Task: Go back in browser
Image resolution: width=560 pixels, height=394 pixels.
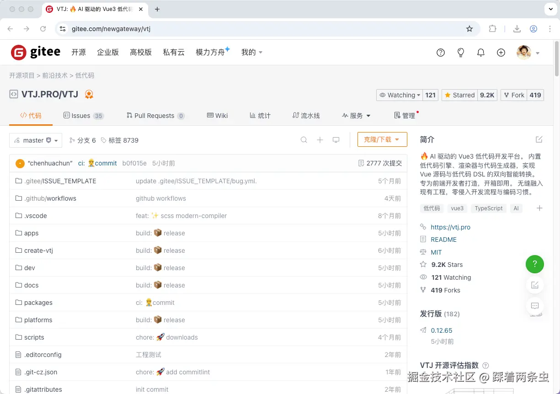Action: point(10,29)
